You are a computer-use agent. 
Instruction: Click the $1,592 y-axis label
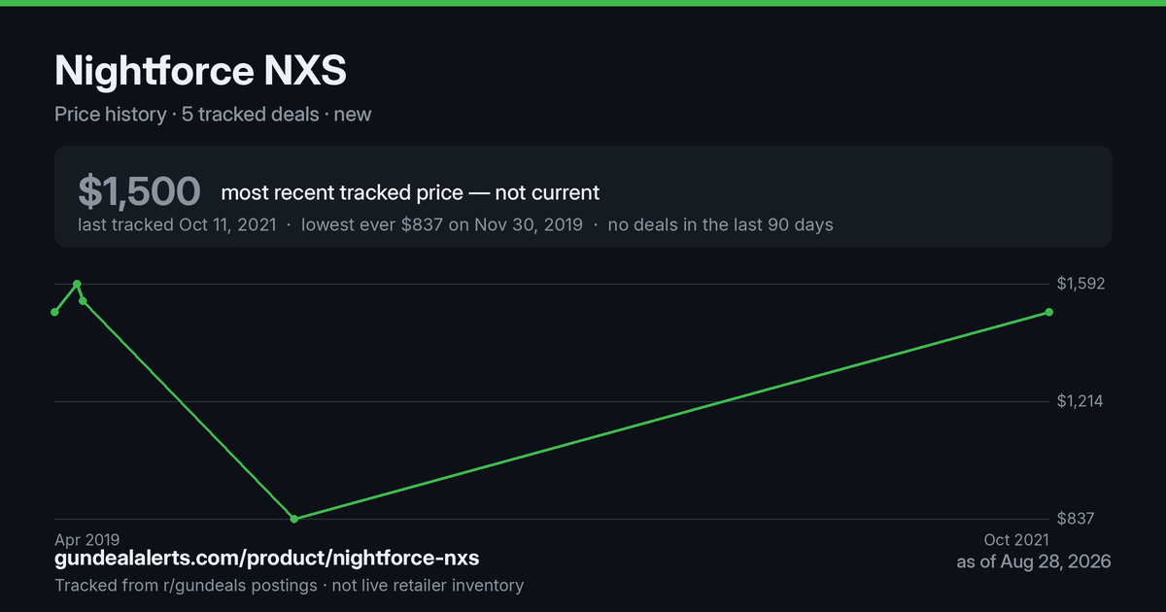click(1080, 284)
